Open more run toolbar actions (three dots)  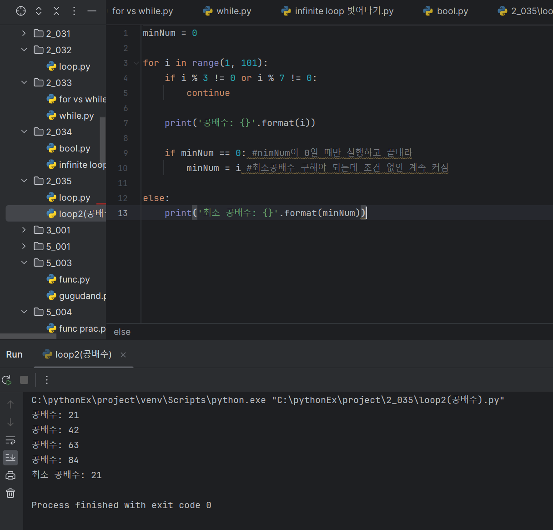click(46, 380)
